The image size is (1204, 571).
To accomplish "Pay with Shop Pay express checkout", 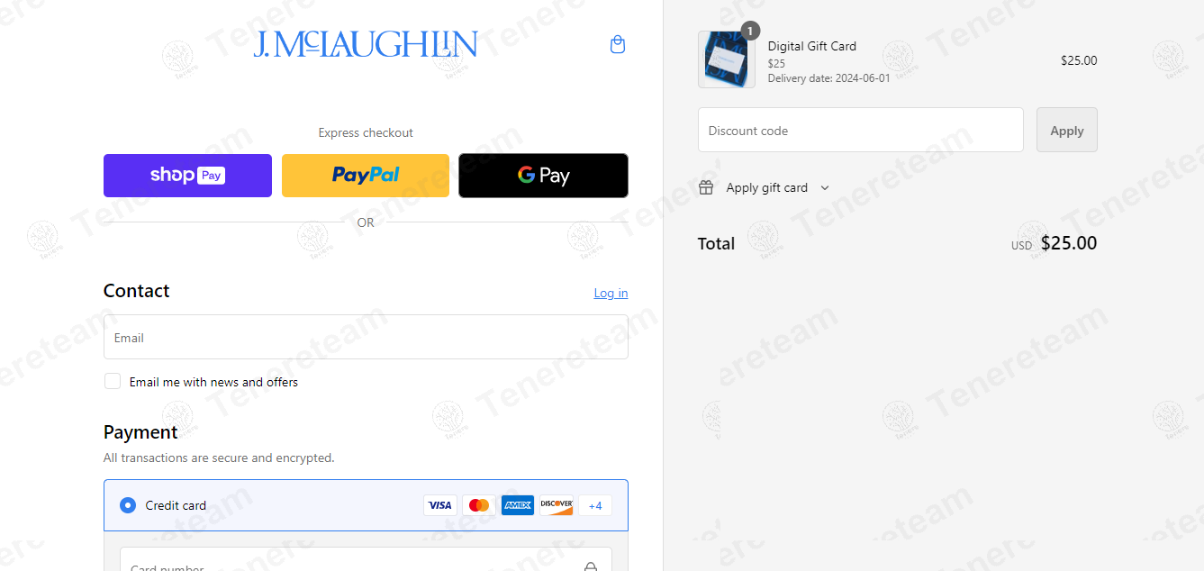I will (187, 176).
